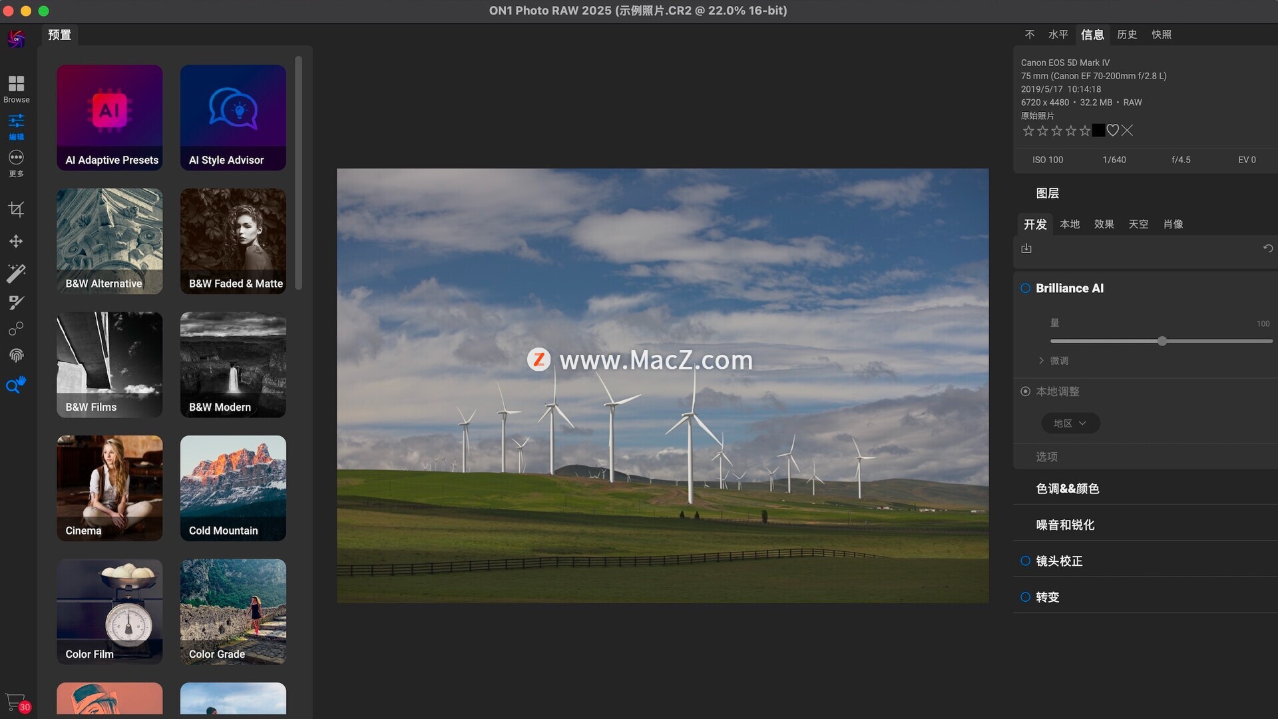Click the EV 0 exposure value

click(1247, 160)
